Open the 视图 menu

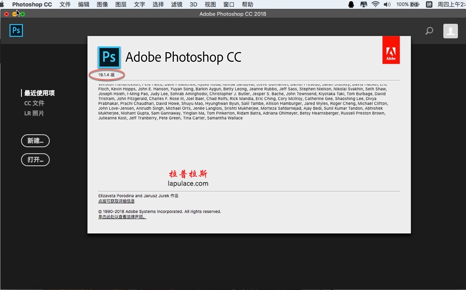[x=210, y=4]
